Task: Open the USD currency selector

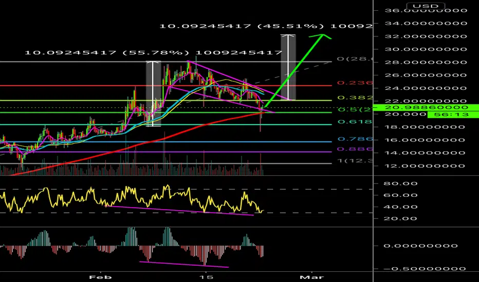Action: [425, 6]
